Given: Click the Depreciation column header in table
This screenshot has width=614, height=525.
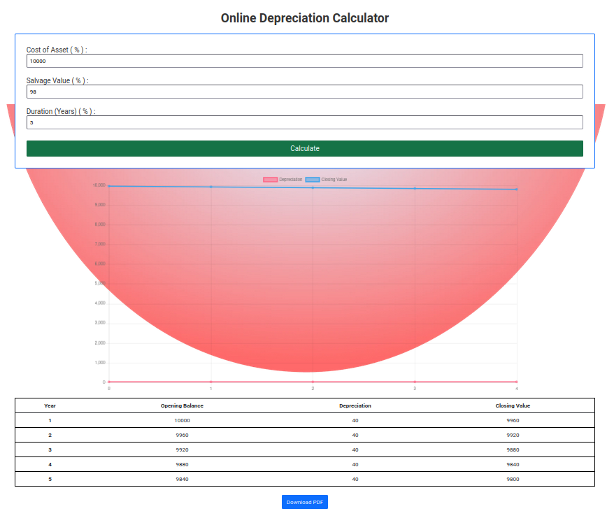Looking at the screenshot, I should pos(355,405).
